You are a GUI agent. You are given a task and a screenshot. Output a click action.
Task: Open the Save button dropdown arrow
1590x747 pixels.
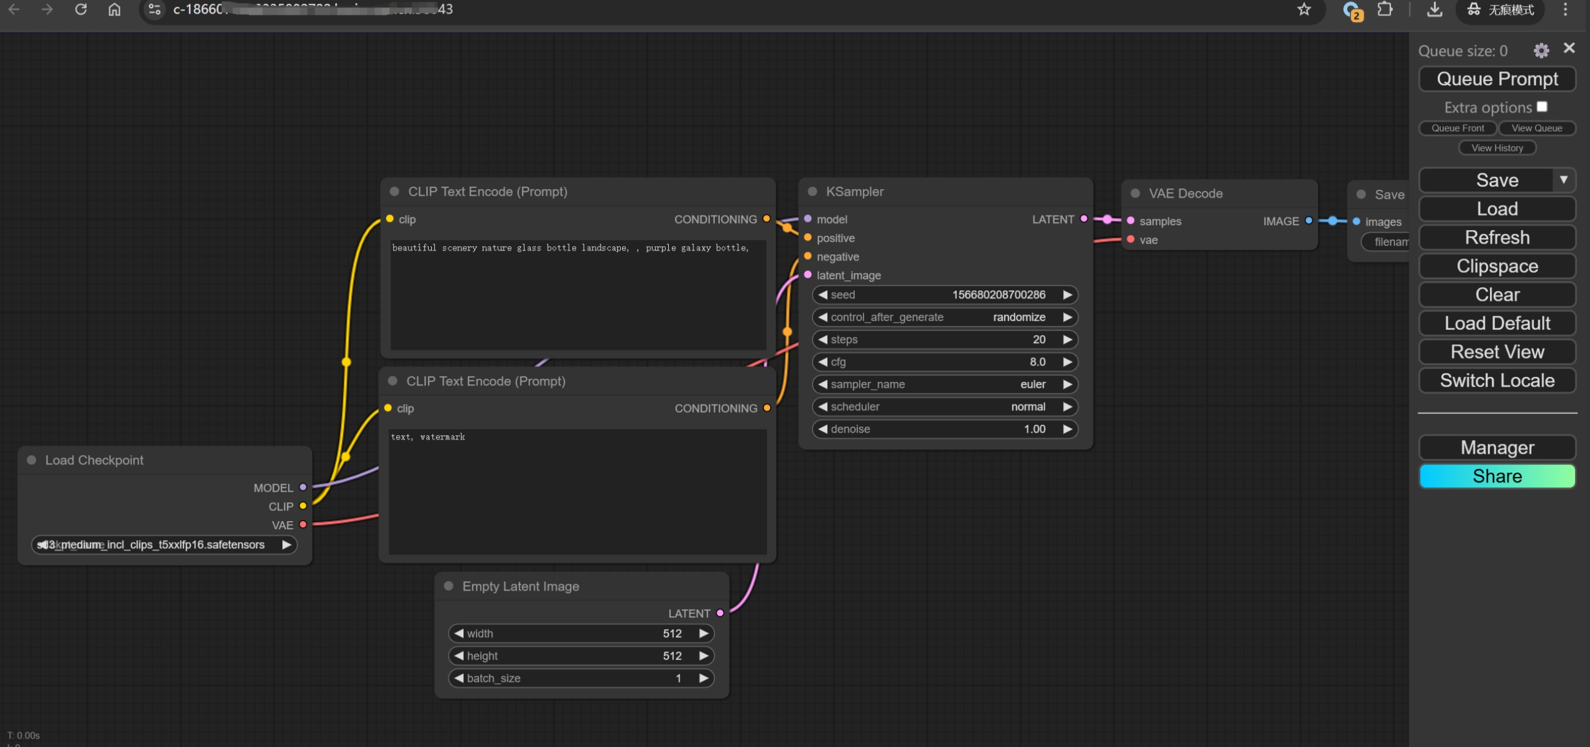point(1564,180)
